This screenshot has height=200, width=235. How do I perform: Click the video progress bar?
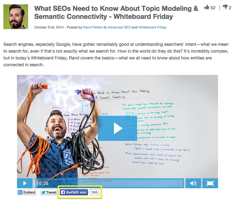tap(109, 183)
